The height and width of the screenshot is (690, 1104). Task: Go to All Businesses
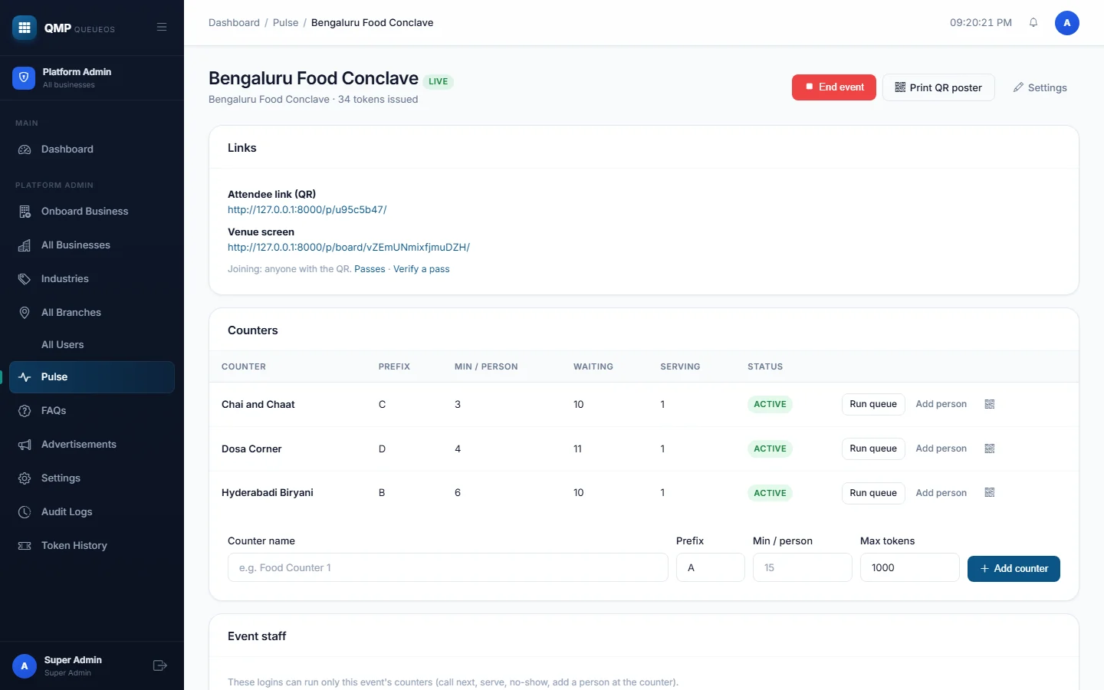[x=92, y=245]
